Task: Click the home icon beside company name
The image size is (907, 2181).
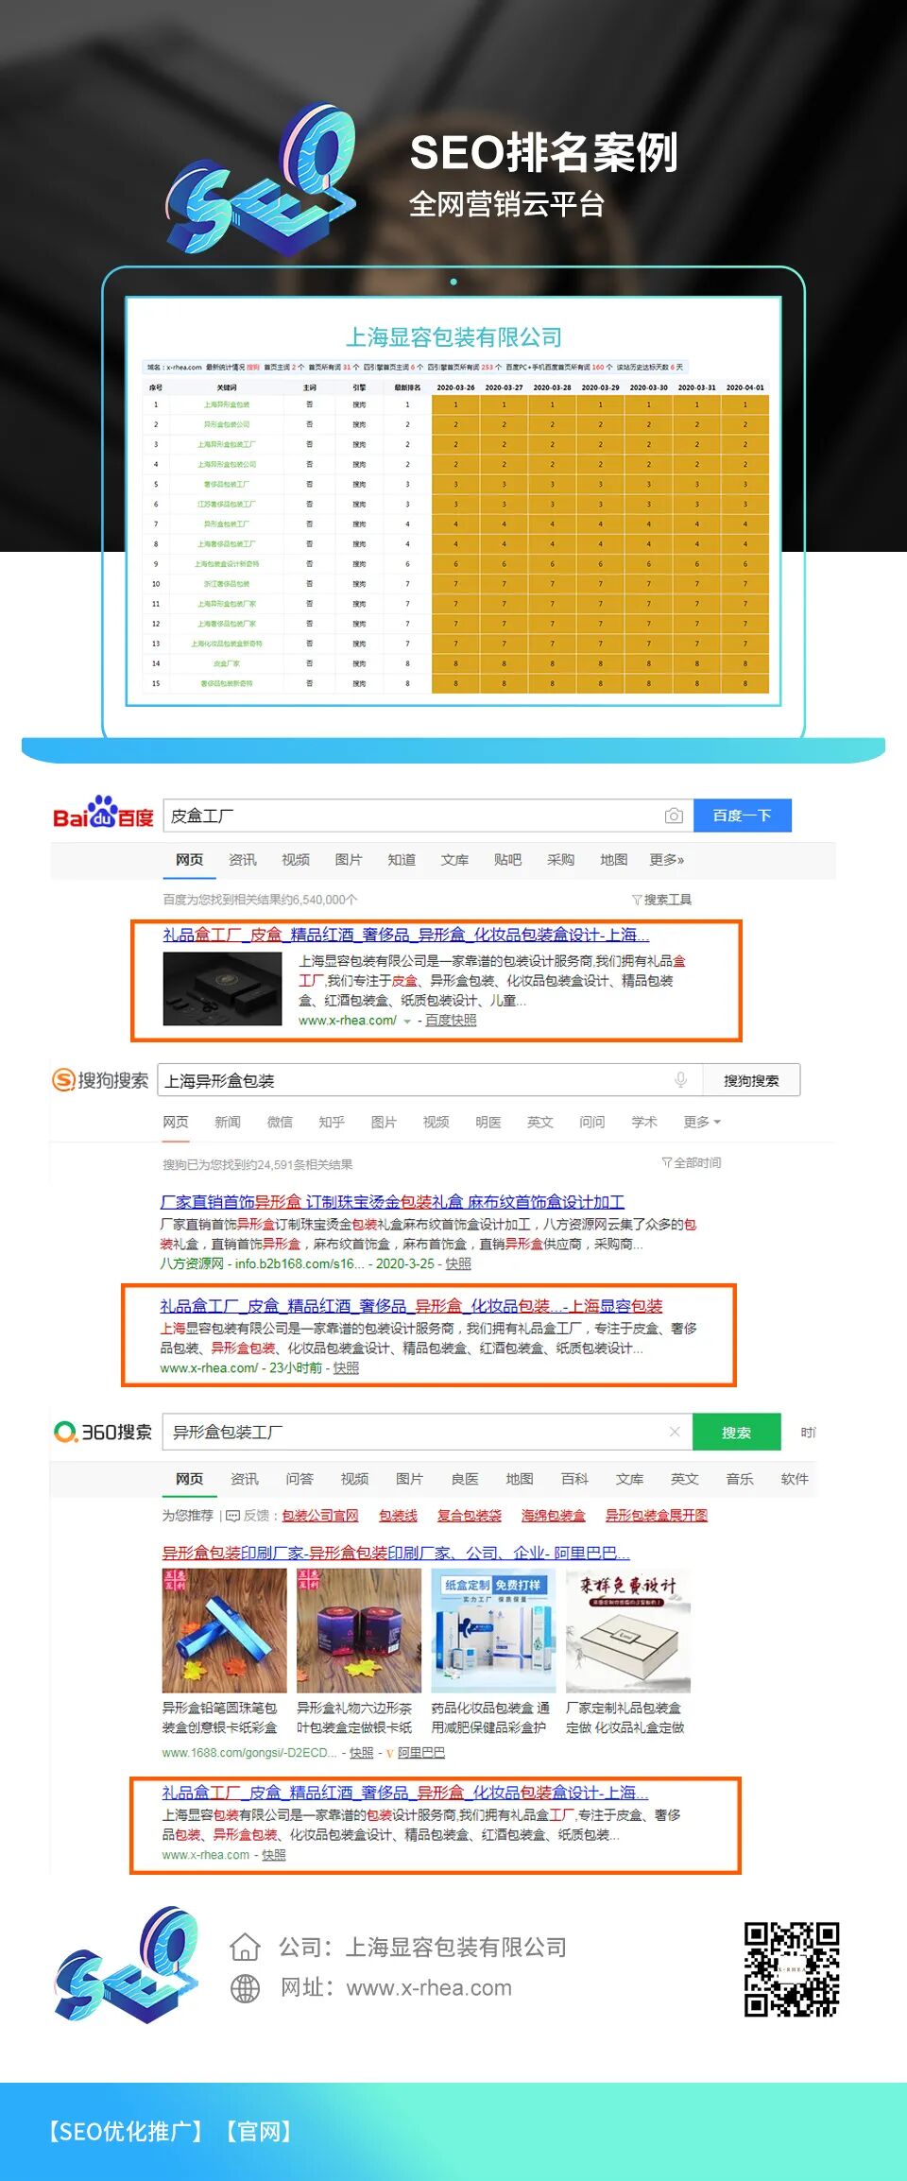Action: [245, 1947]
